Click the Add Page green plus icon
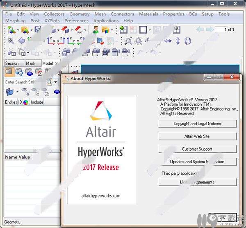 click(x=123, y=29)
